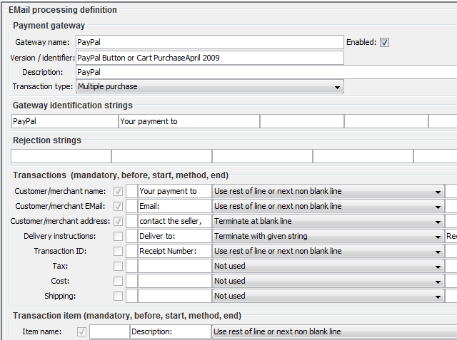The height and width of the screenshot is (340, 457).
Task: Click the Item name before field
Action: point(109,332)
